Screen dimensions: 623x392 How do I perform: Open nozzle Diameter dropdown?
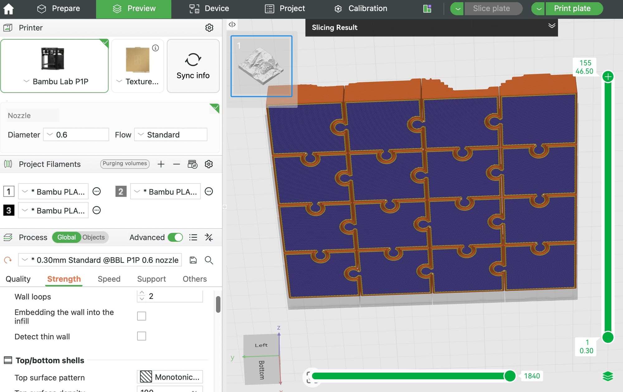(x=76, y=135)
